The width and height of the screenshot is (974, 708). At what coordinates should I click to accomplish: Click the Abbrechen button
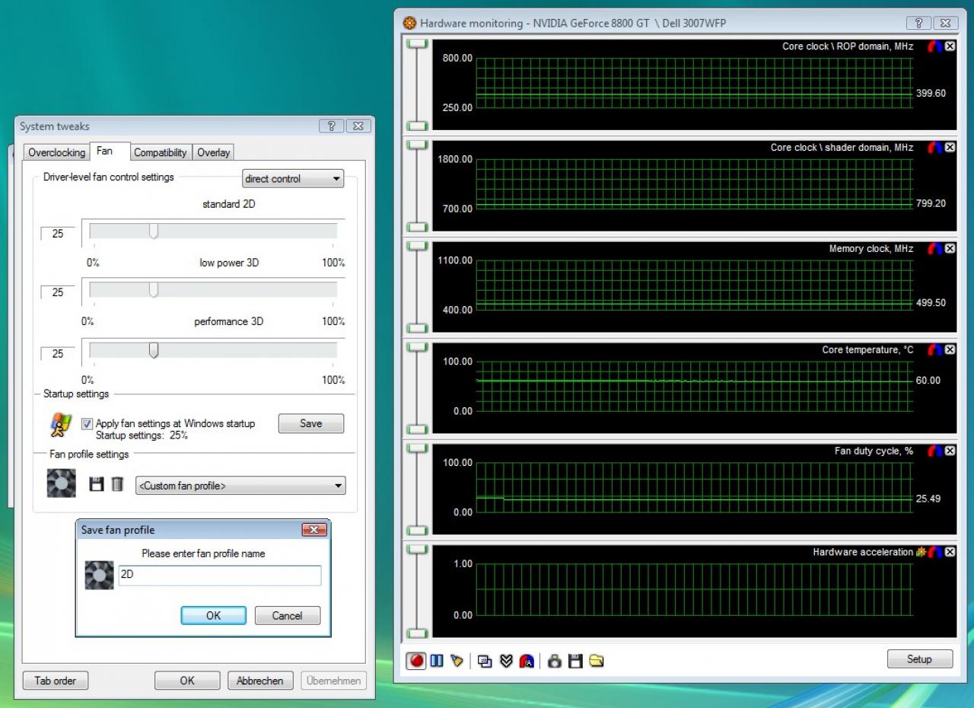coord(259,681)
